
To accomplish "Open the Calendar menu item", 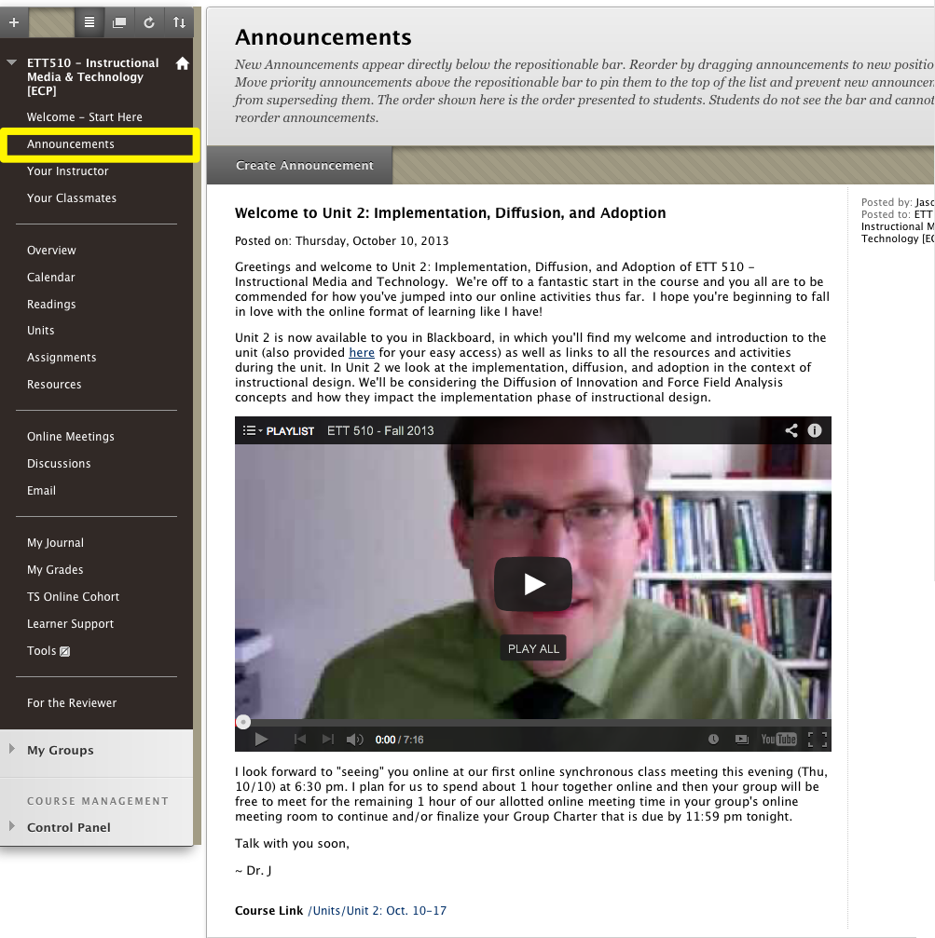I will pyautogui.click(x=51, y=277).
